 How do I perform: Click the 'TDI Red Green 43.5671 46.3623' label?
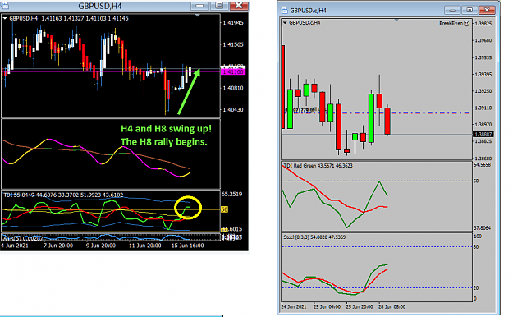(x=318, y=166)
